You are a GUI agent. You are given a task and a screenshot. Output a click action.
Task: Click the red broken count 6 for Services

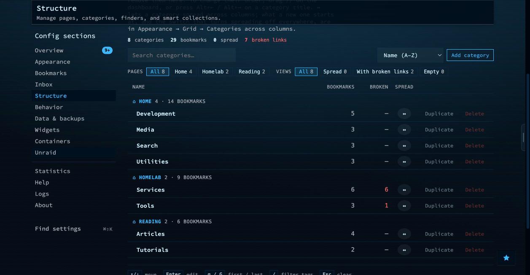point(386,190)
